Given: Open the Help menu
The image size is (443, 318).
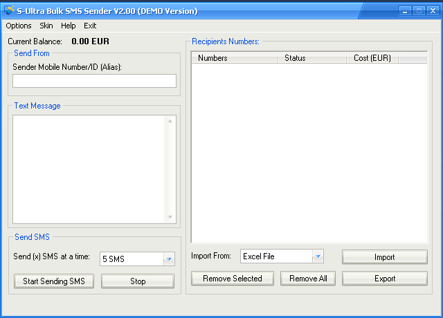Looking at the screenshot, I should (69, 26).
